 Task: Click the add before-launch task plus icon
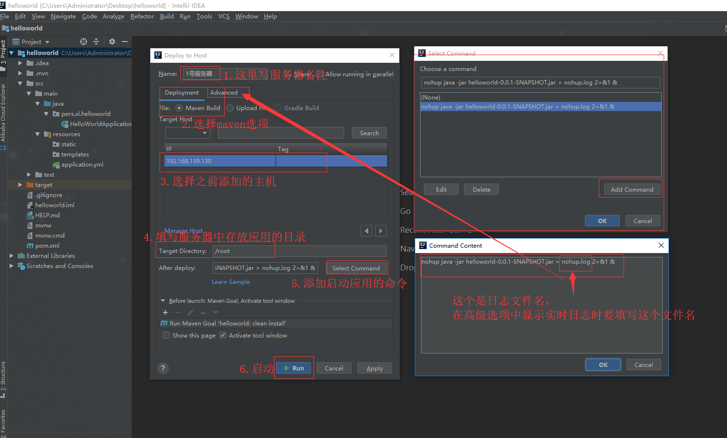coord(165,312)
